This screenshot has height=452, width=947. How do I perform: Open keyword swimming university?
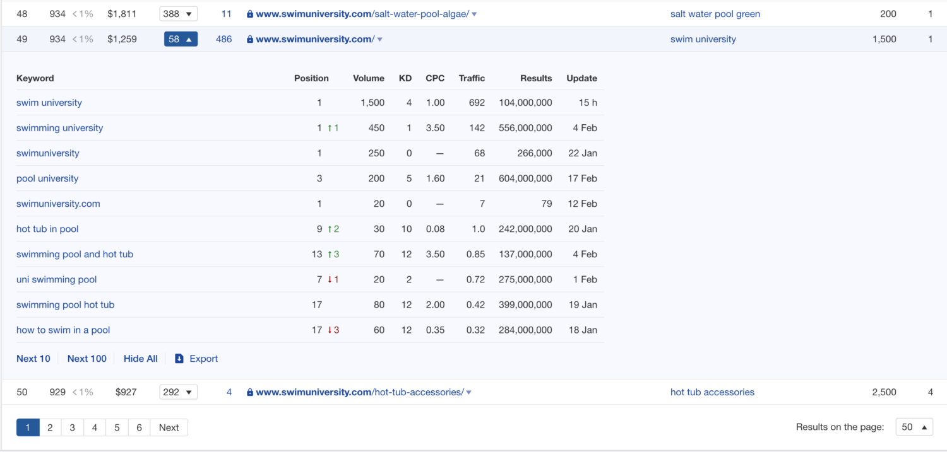point(59,128)
